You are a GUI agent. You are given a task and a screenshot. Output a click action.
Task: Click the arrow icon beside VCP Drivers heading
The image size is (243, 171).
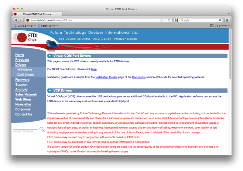tap(50, 90)
